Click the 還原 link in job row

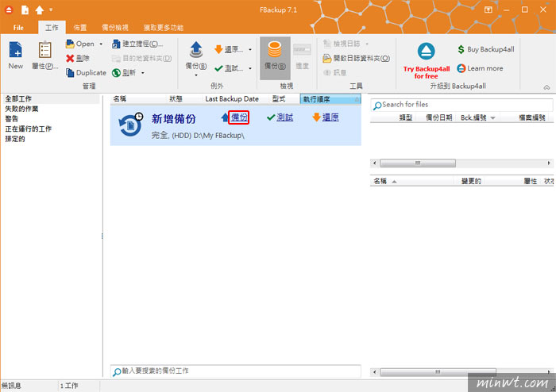point(330,117)
